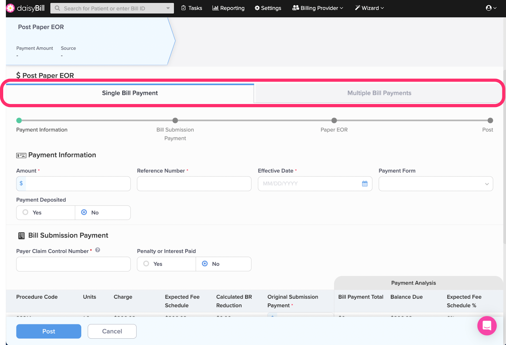Click into Payer Claim Control Number field

73,264
